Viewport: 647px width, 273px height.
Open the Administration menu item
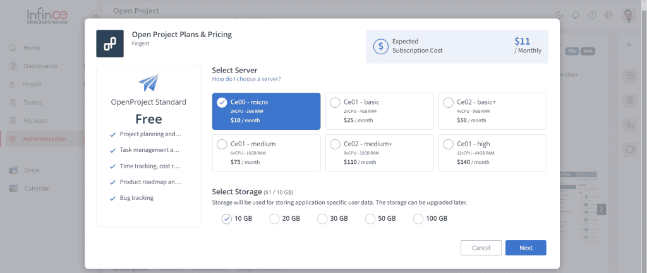(x=45, y=139)
